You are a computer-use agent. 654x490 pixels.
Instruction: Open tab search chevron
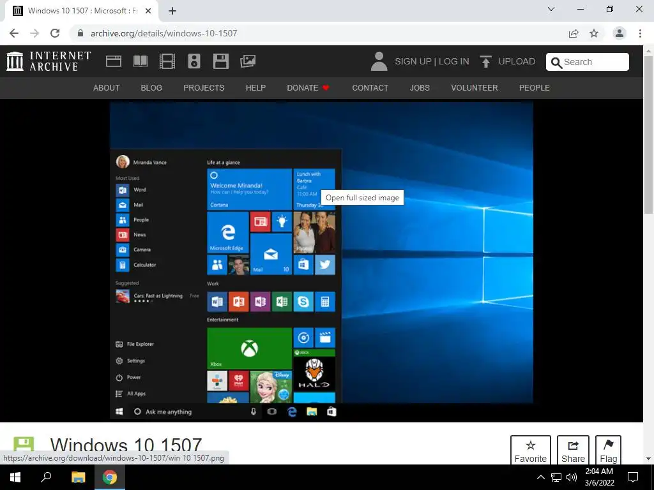551,9
